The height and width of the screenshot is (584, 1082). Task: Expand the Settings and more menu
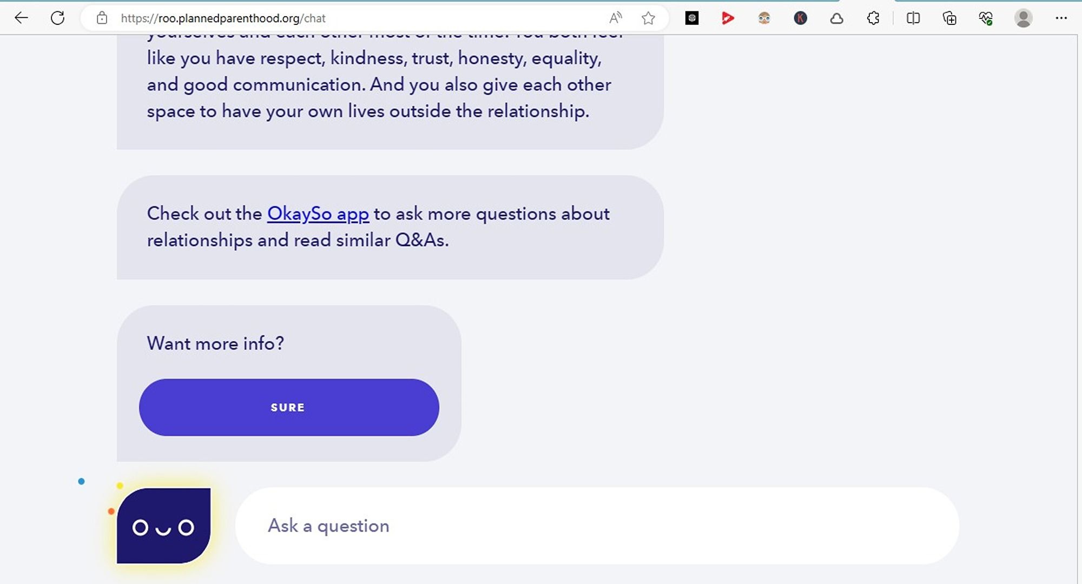pyautogui.click(x=1061, y=18)
